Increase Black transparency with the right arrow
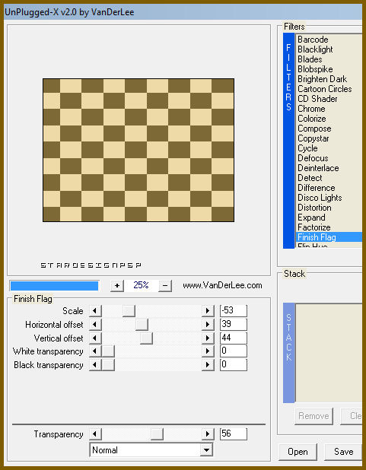366x470 pixels. click(x=208, y=365)
